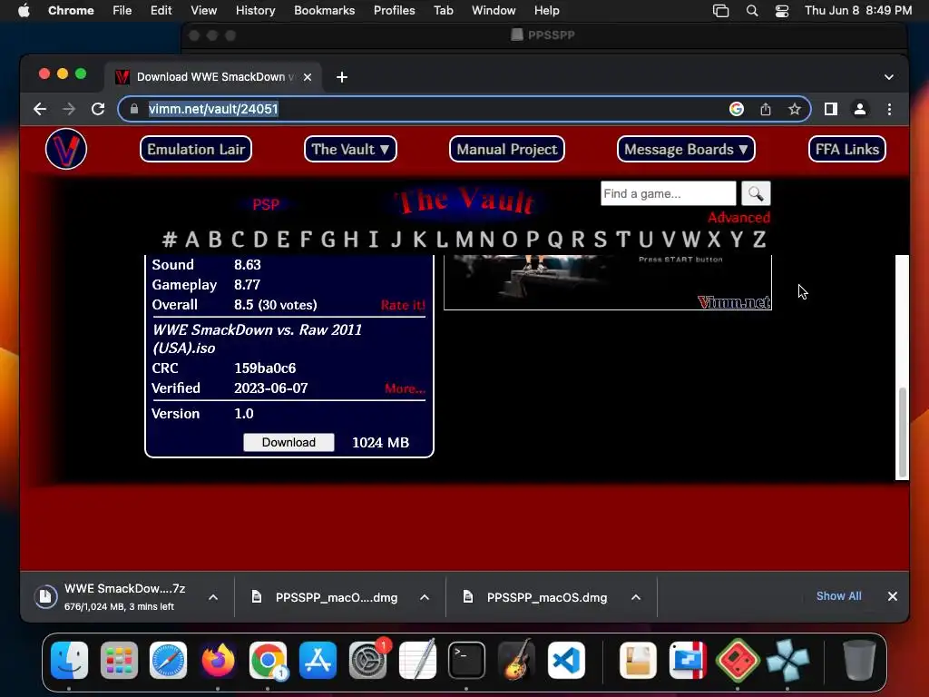
Task: Click the address bar URL
Action: [212, 109]
